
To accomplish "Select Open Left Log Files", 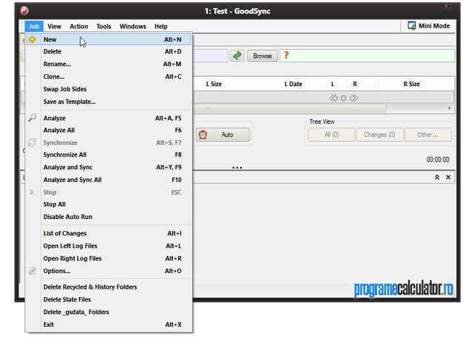I will (x=108, y=246).
